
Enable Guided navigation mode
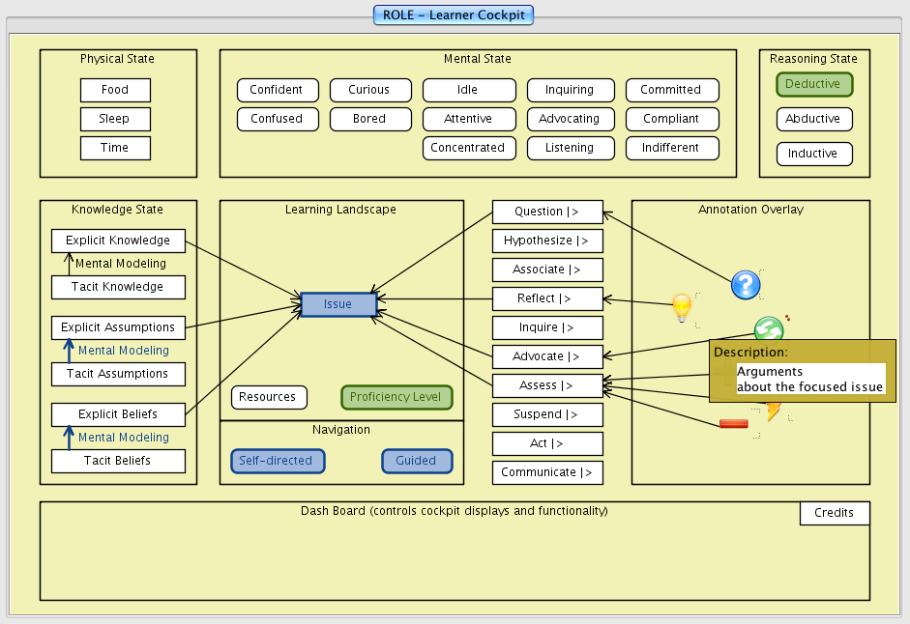416,461
